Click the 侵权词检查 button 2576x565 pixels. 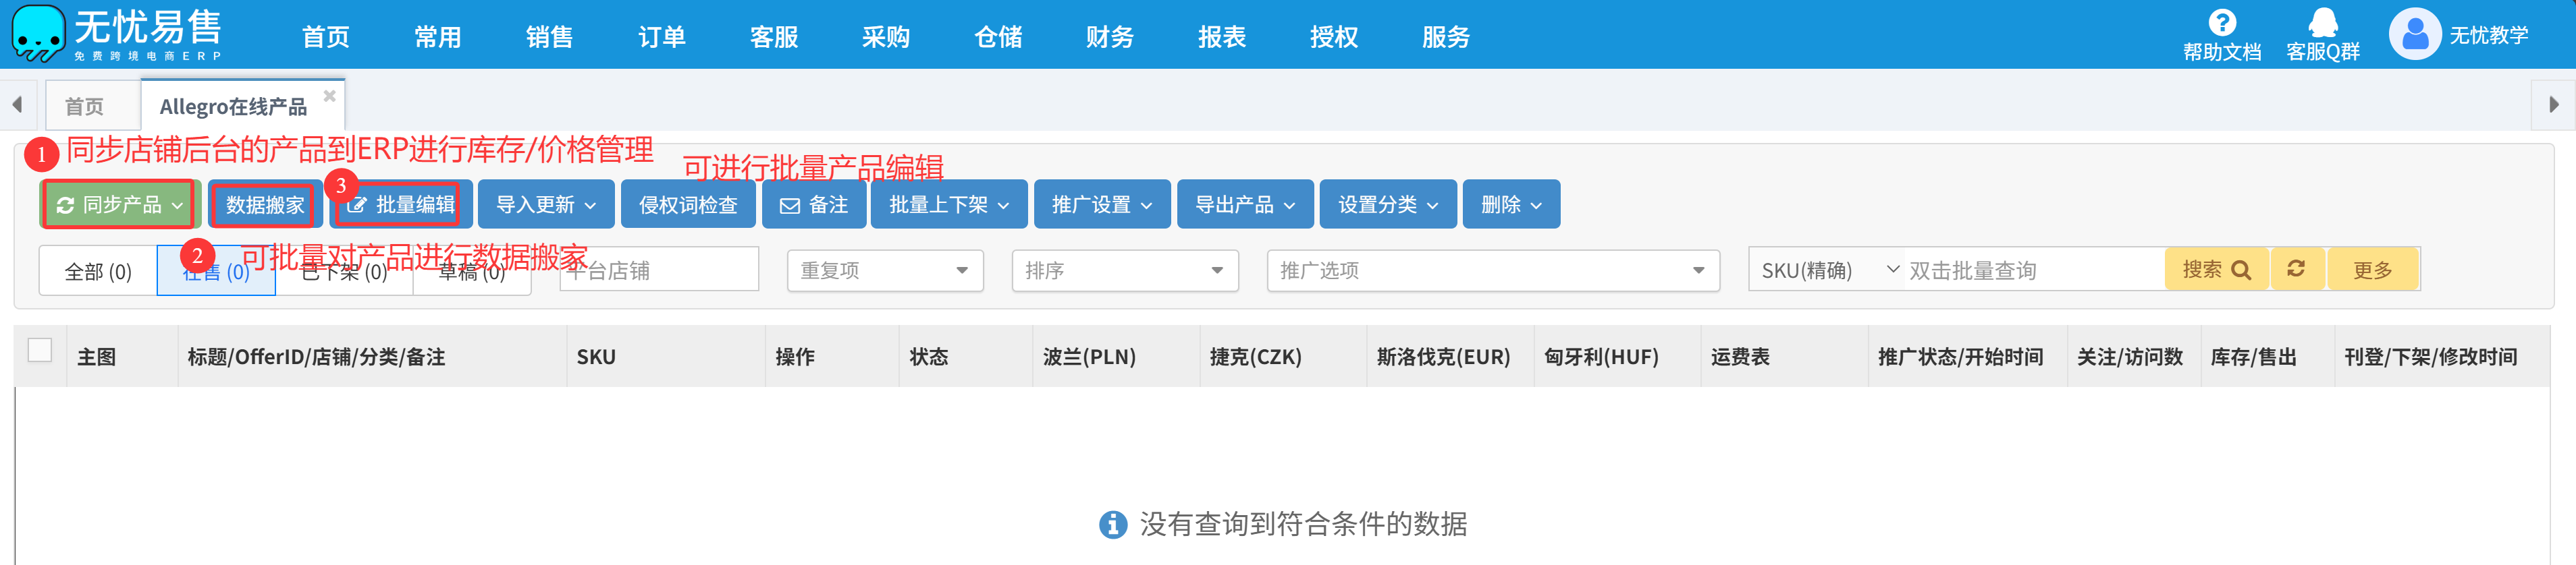[688, 205]
